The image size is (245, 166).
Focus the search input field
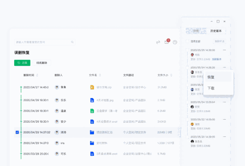click(45, 42)
